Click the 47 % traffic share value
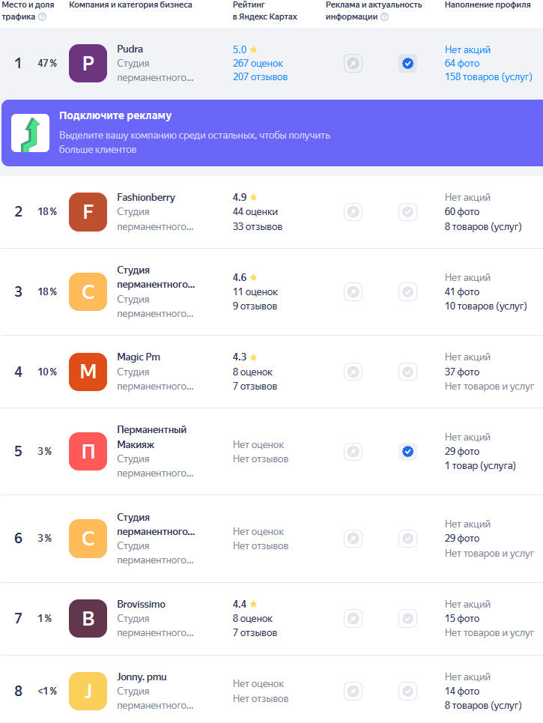Screen dimensions: 543x723 [x=47, y=63]
